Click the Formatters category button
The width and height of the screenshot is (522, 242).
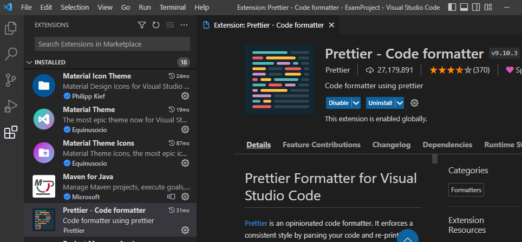[466, 190]
